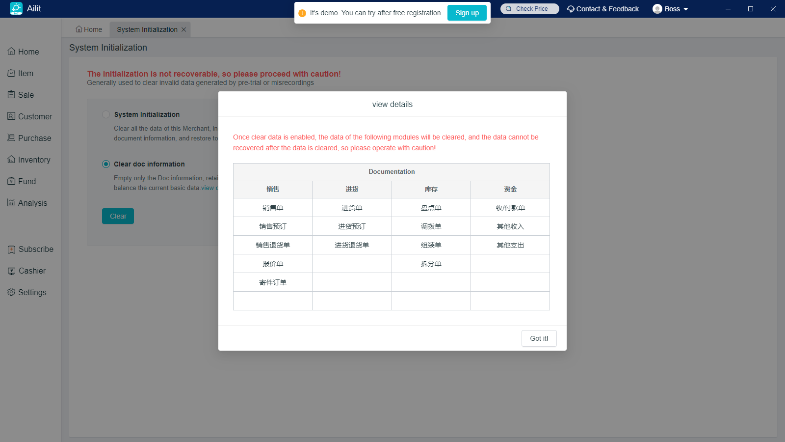Select the System Initialization radio option
Screen dimensions: 785x442
106,114
